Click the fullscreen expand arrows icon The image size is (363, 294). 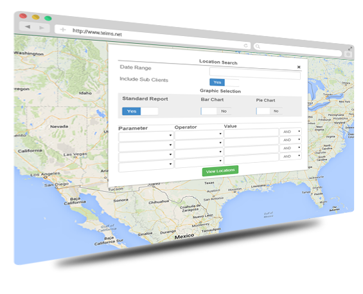pyautogui.click(x=350, y=49)
